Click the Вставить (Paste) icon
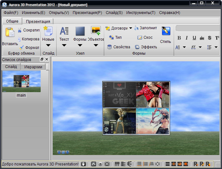The image size is (222, 169). coord(10,33)
